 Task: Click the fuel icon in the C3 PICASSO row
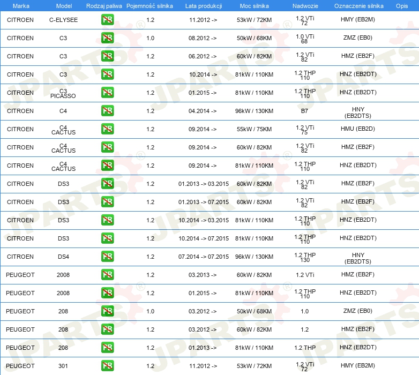107,93
